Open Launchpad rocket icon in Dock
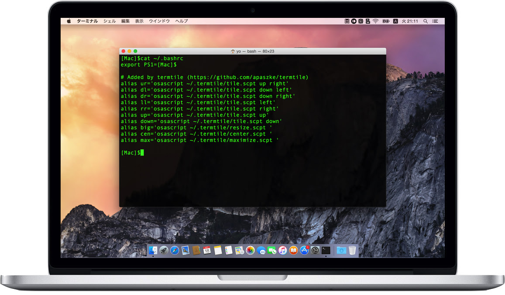This screenshot has height=295, width=505. coord(164,250)
